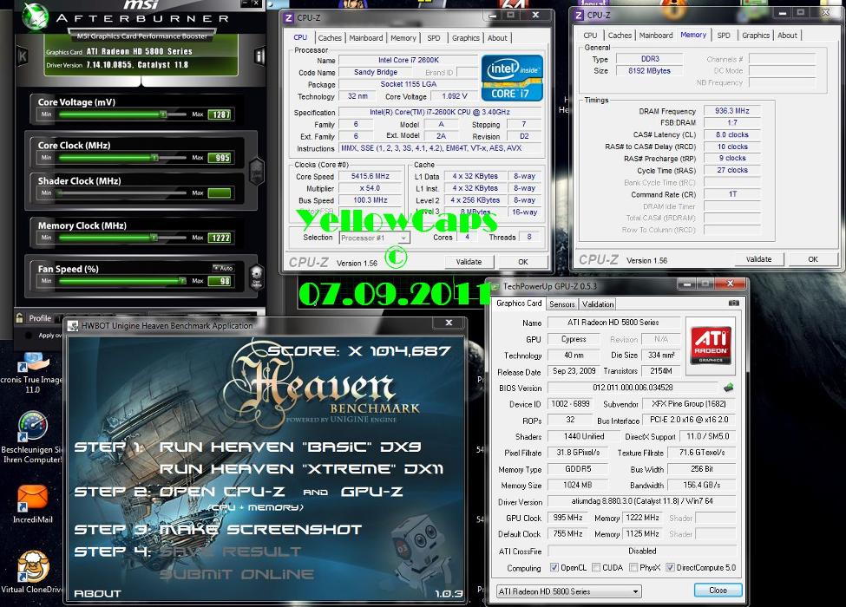Click the Intel Core i7 logo in CPU-Z
Viewport: 846px width, 607px height.
tap(511, 78)
